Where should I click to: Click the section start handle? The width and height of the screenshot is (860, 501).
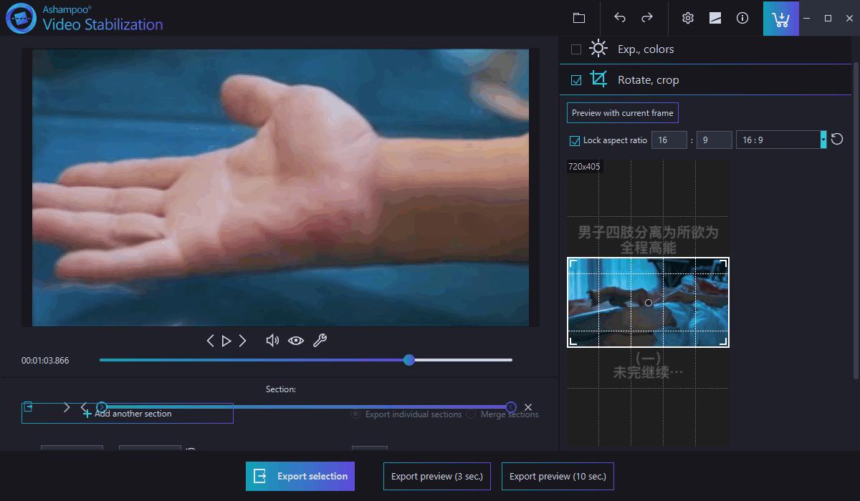[102, 407]
